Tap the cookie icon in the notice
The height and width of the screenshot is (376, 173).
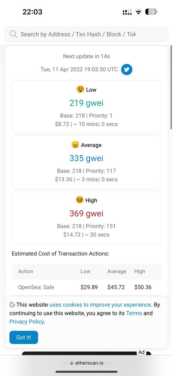point(12,305)
